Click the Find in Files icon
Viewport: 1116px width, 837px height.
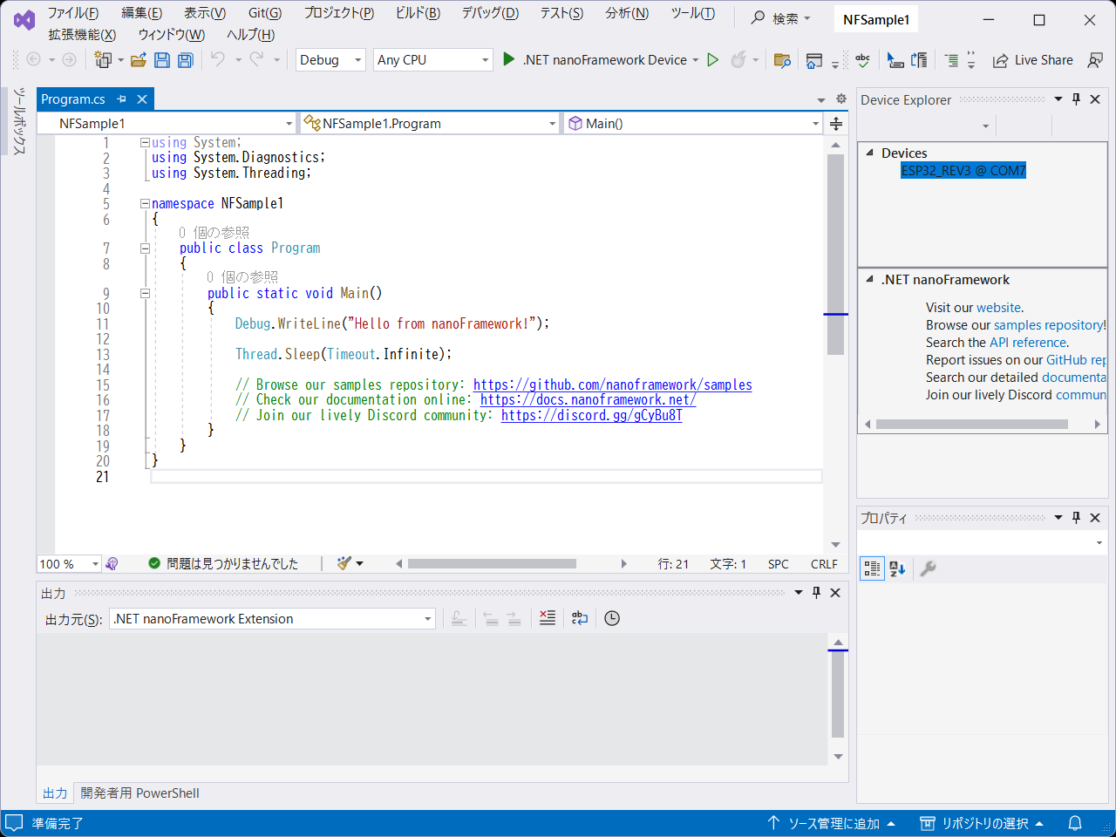pos(782,60)
